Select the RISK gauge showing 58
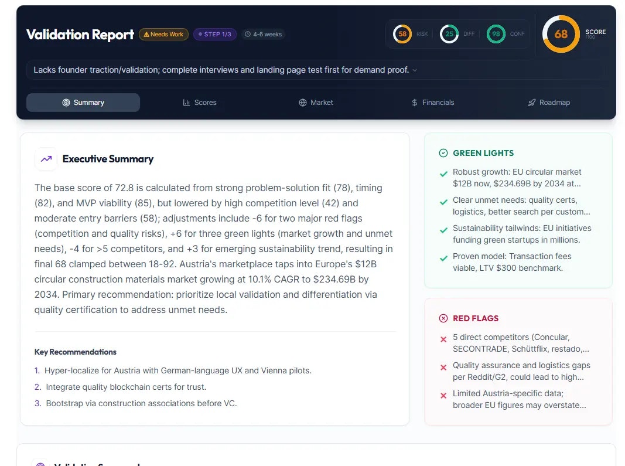Viewport: 625px width, 466px height. (402, 34)
